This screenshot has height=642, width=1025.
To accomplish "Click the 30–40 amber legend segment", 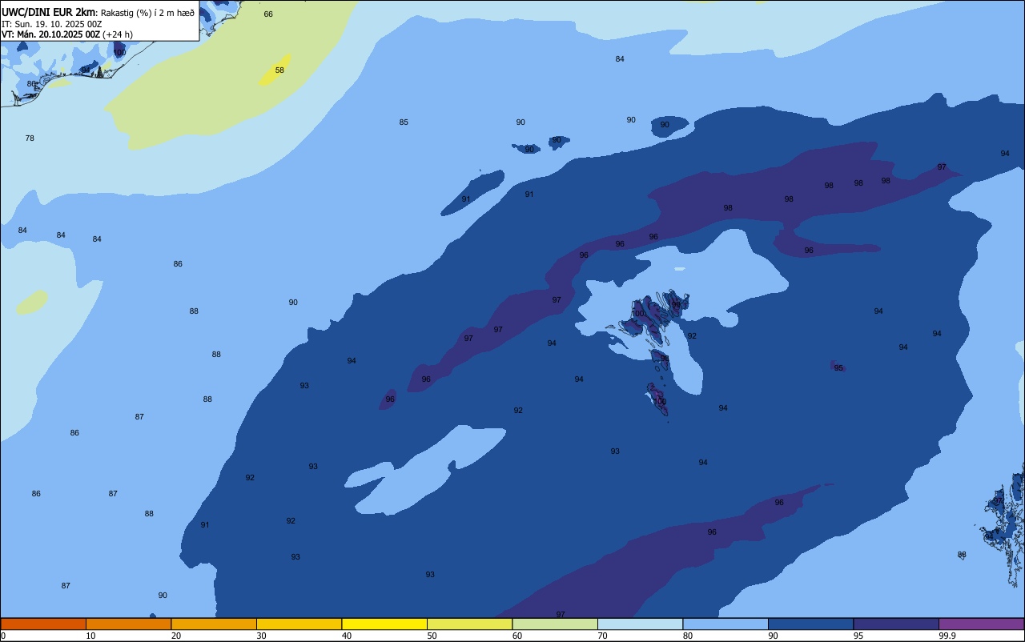I will click(x=299, y=624).
